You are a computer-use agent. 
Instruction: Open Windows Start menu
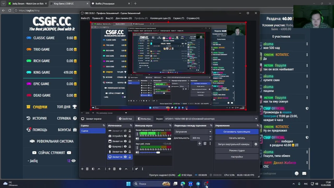point(128,184)
